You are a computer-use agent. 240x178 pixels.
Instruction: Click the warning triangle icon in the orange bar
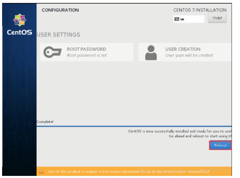(x=41, y=171)
